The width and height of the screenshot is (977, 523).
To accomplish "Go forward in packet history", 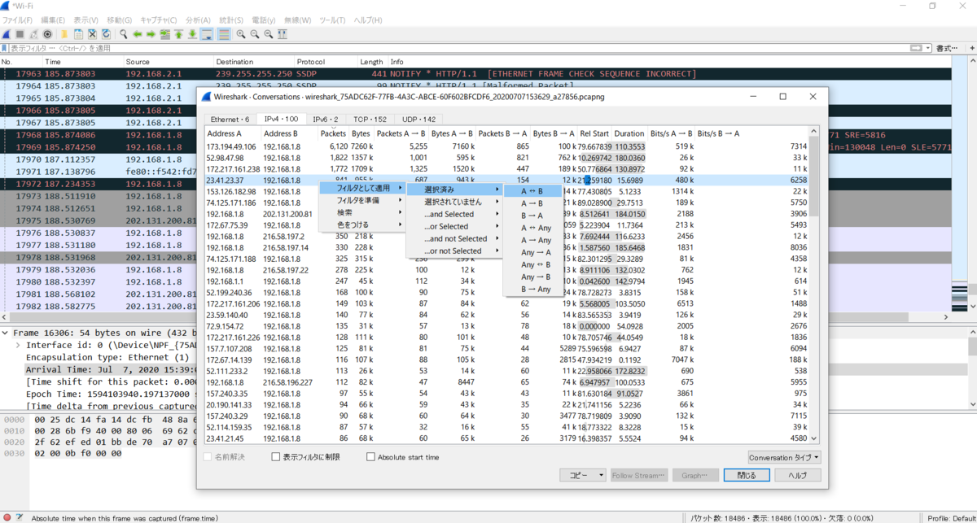I will click(151, 34).
